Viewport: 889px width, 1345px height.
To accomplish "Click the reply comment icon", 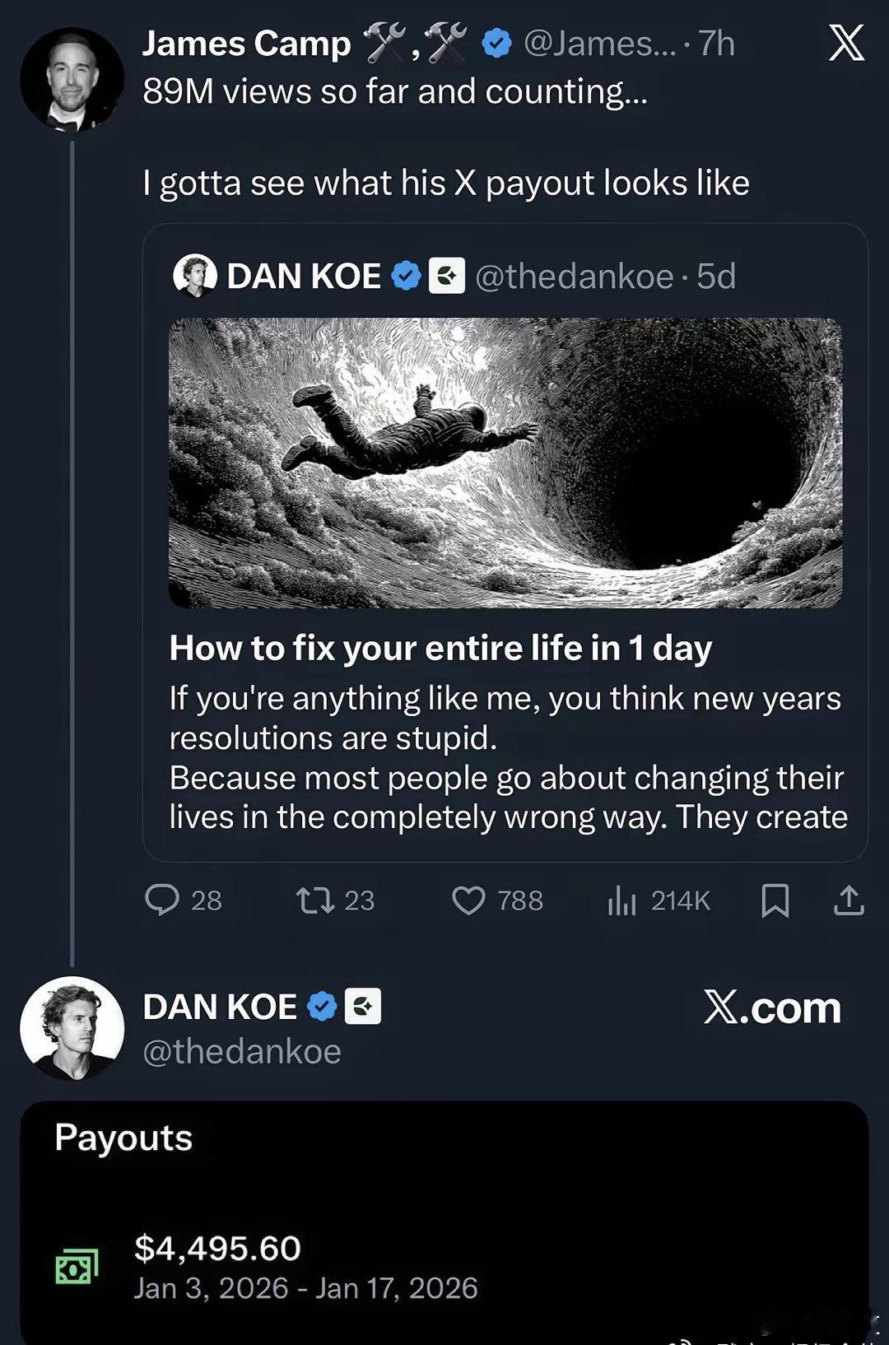I will (x=162, y=900).
